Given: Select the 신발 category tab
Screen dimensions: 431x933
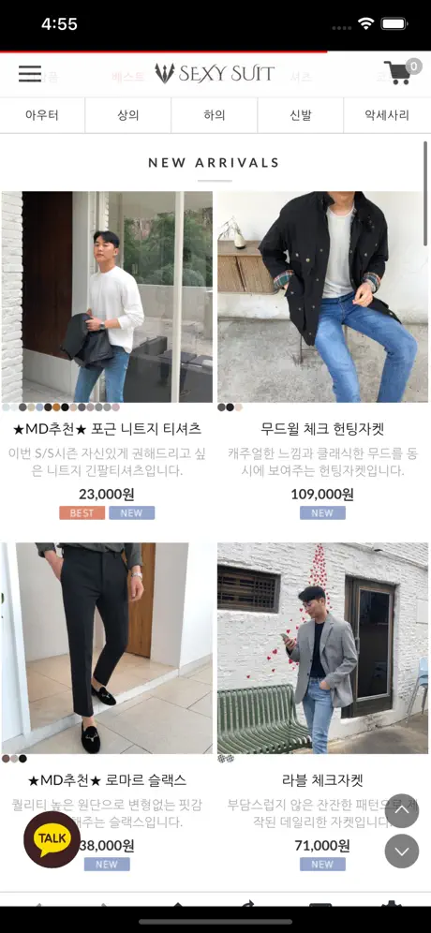Looking at the screenshot, I should pos(300,115).
